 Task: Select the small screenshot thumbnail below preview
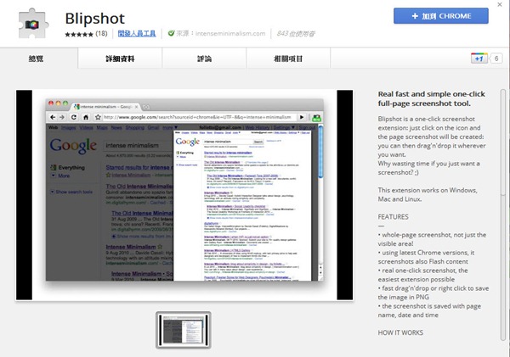(184, 330)
